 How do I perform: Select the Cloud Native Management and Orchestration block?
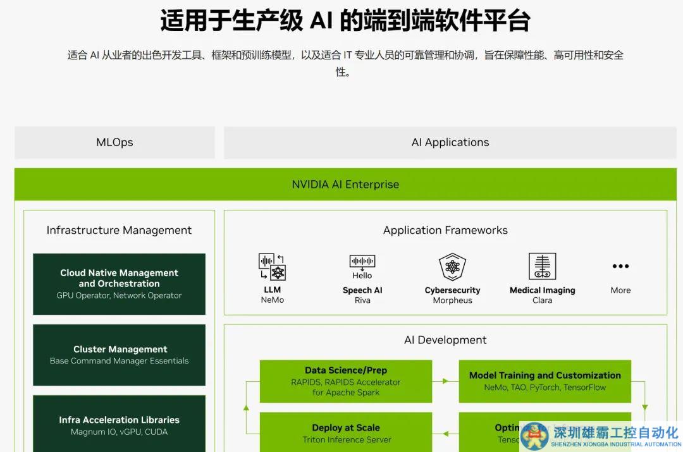119,284
